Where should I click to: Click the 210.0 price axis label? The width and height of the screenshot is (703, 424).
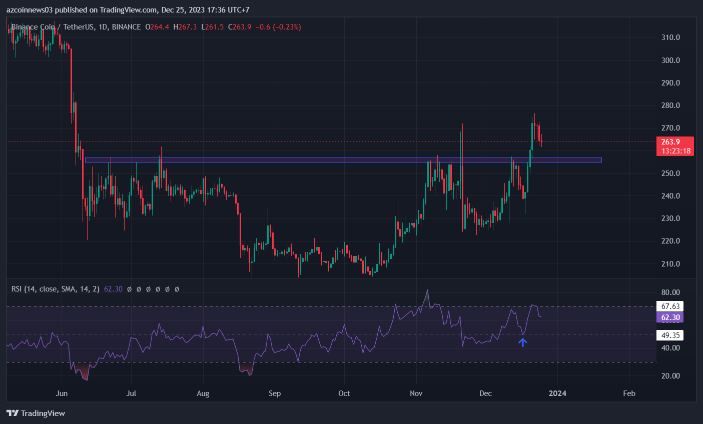(x=670, y=263)
